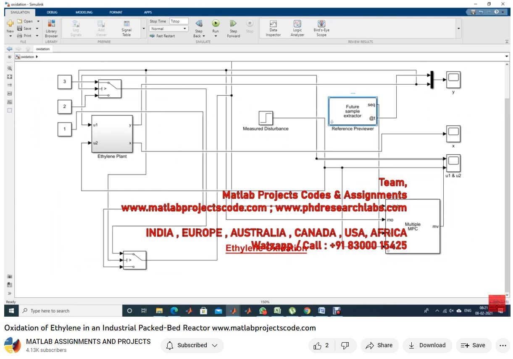Click the Download button
The width and height of the screenshot is (513, 359).
[427, 345]
